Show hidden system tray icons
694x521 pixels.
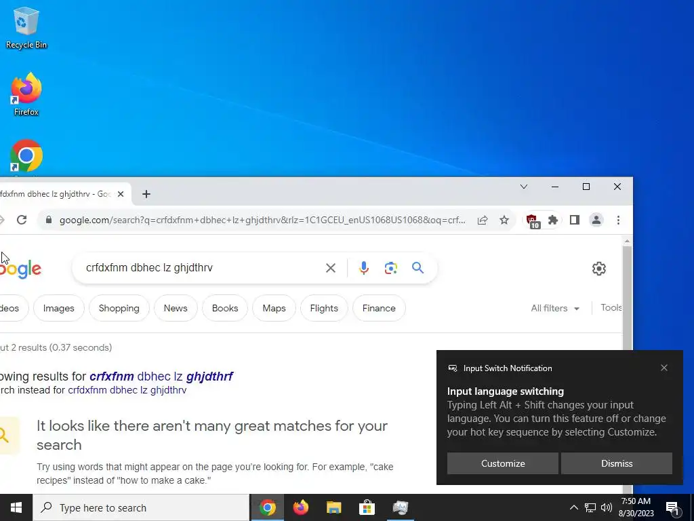point(573,507)
